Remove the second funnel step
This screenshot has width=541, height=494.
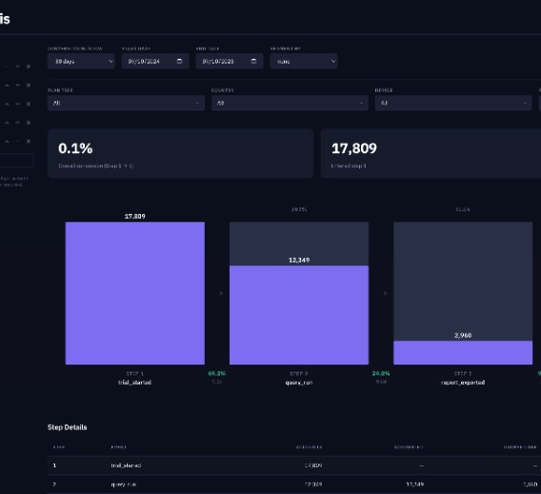[x=29, y=85]
